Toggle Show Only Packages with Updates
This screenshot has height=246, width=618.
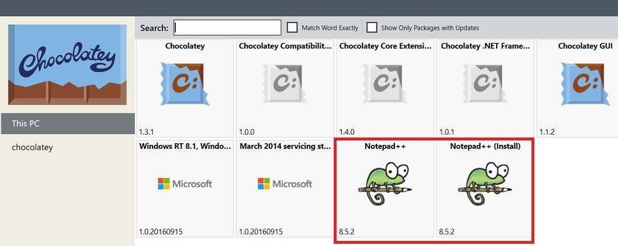pyautogui.click(x=372, y=27)
